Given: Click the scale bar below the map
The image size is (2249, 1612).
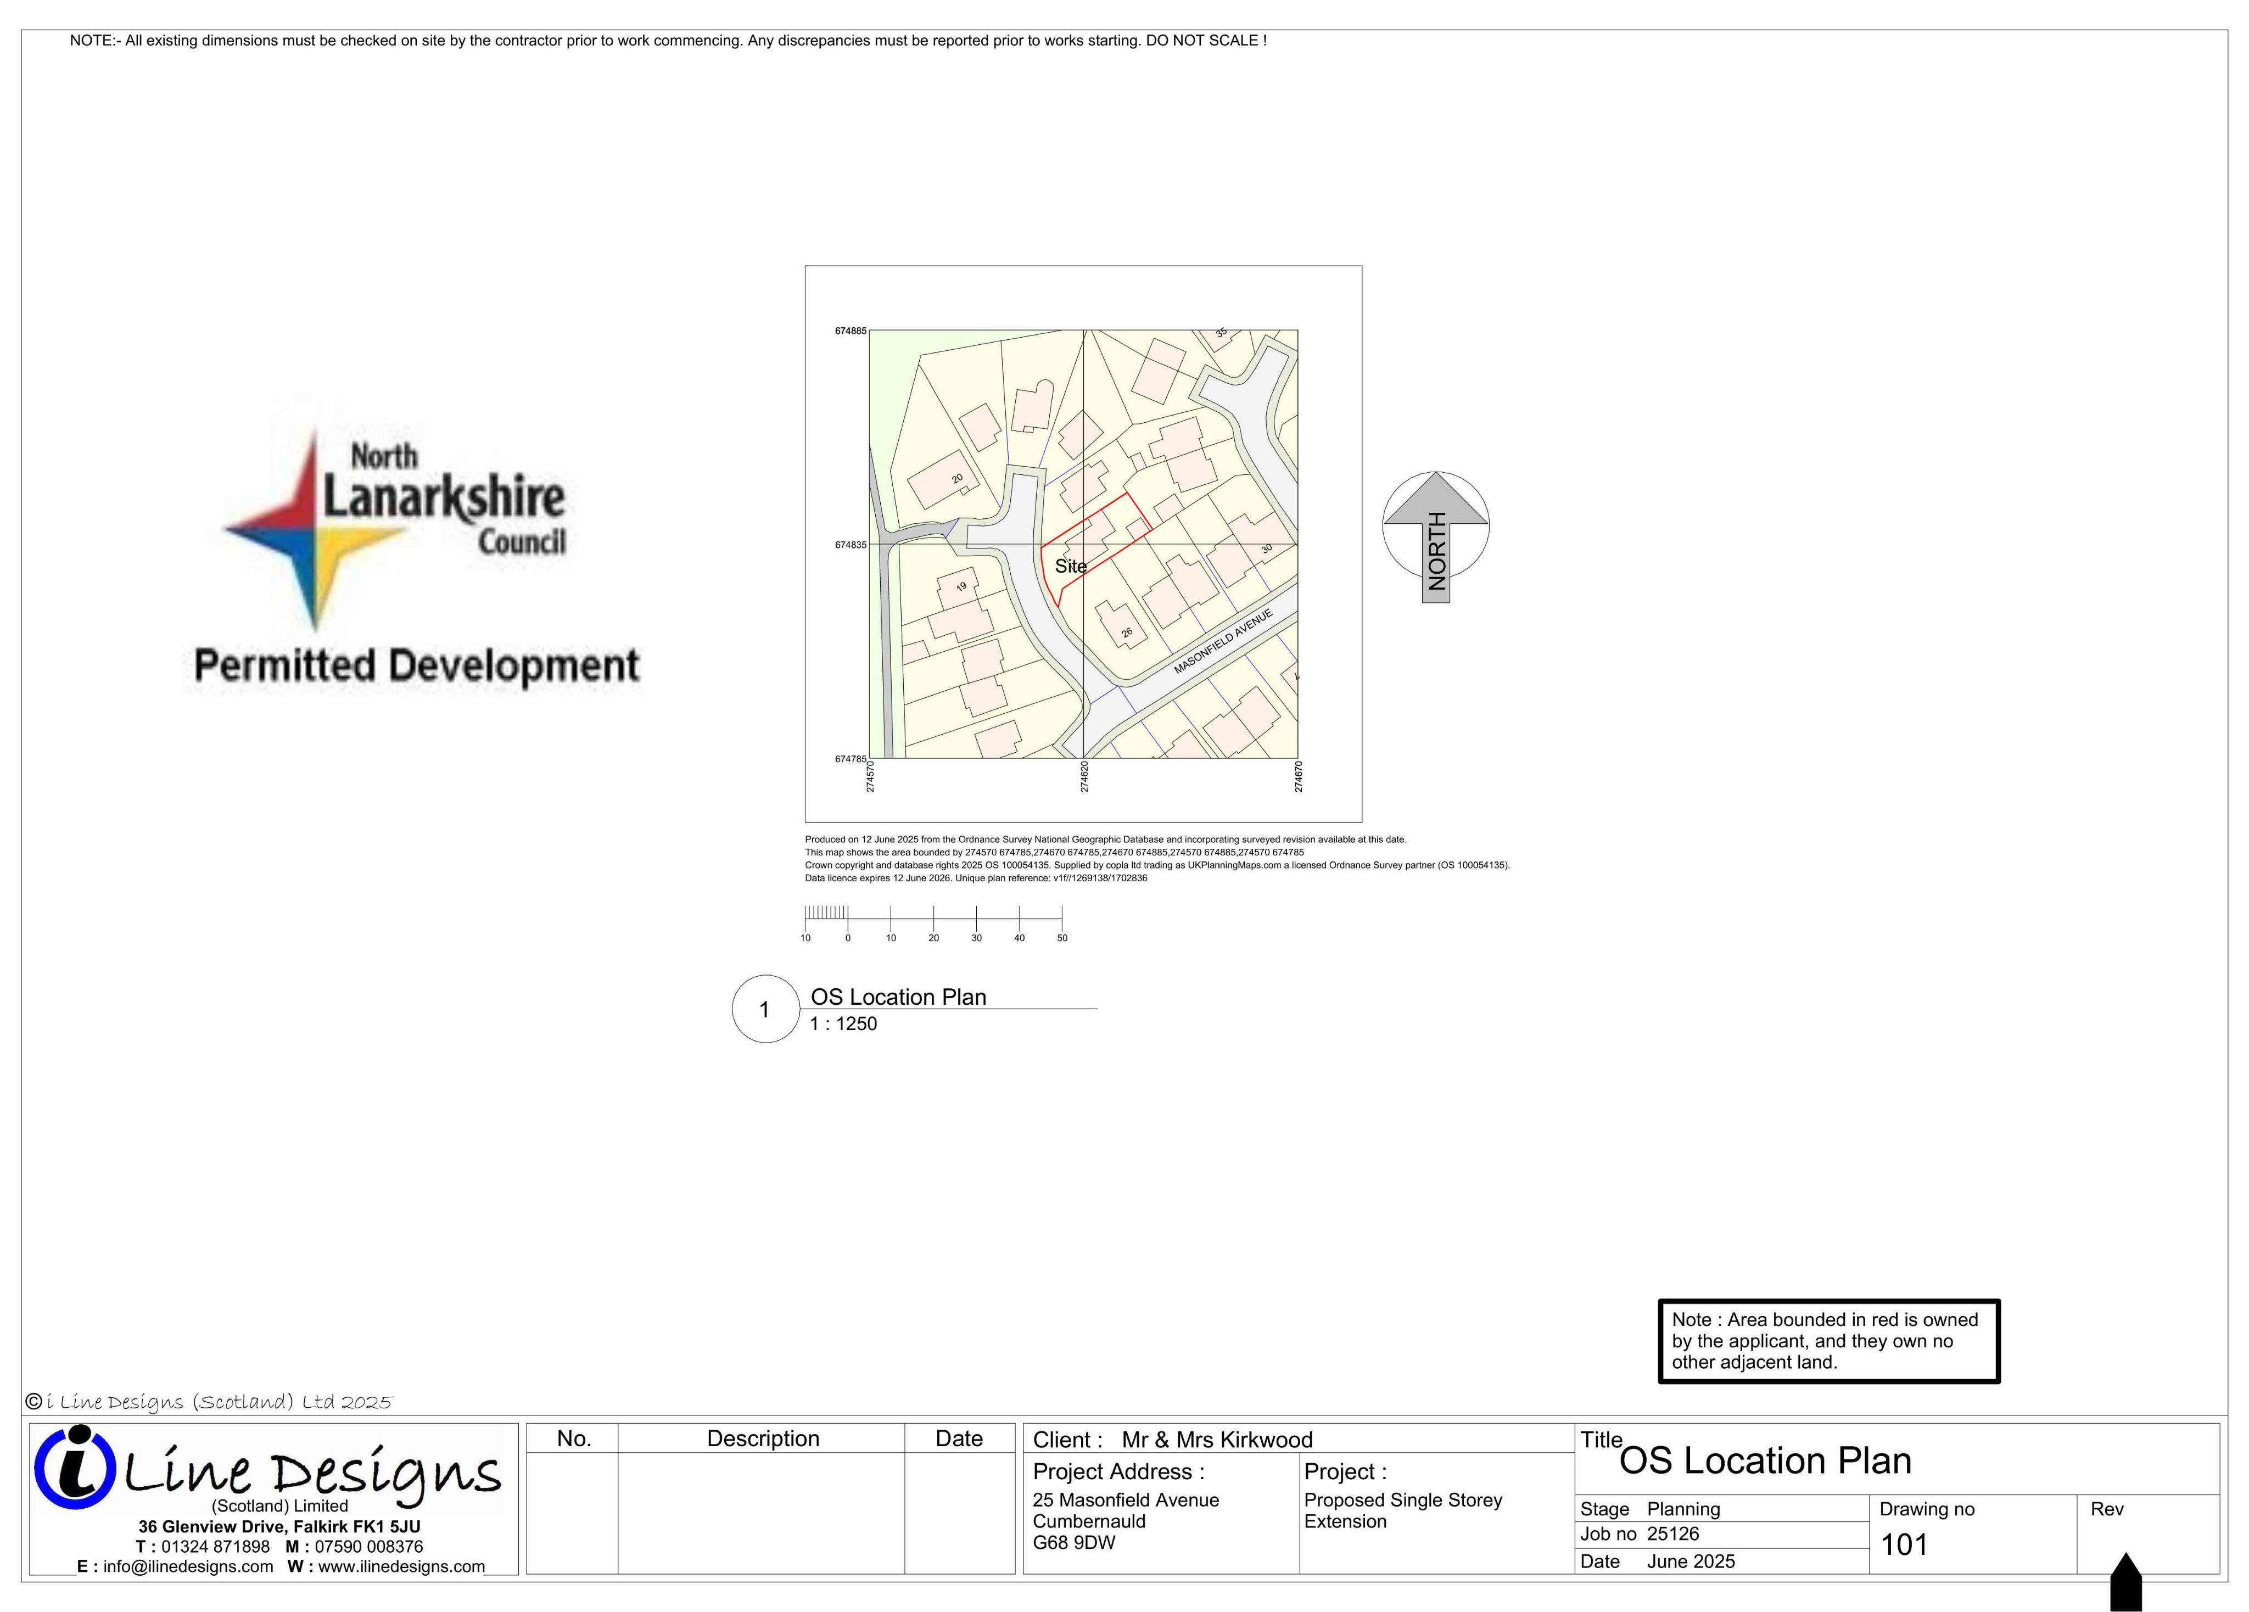Looking at the screenshot, I should [933, 923].
